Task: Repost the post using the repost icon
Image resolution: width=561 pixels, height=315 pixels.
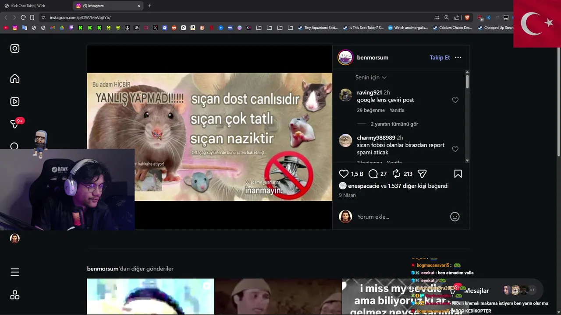Action: point(396,174)
